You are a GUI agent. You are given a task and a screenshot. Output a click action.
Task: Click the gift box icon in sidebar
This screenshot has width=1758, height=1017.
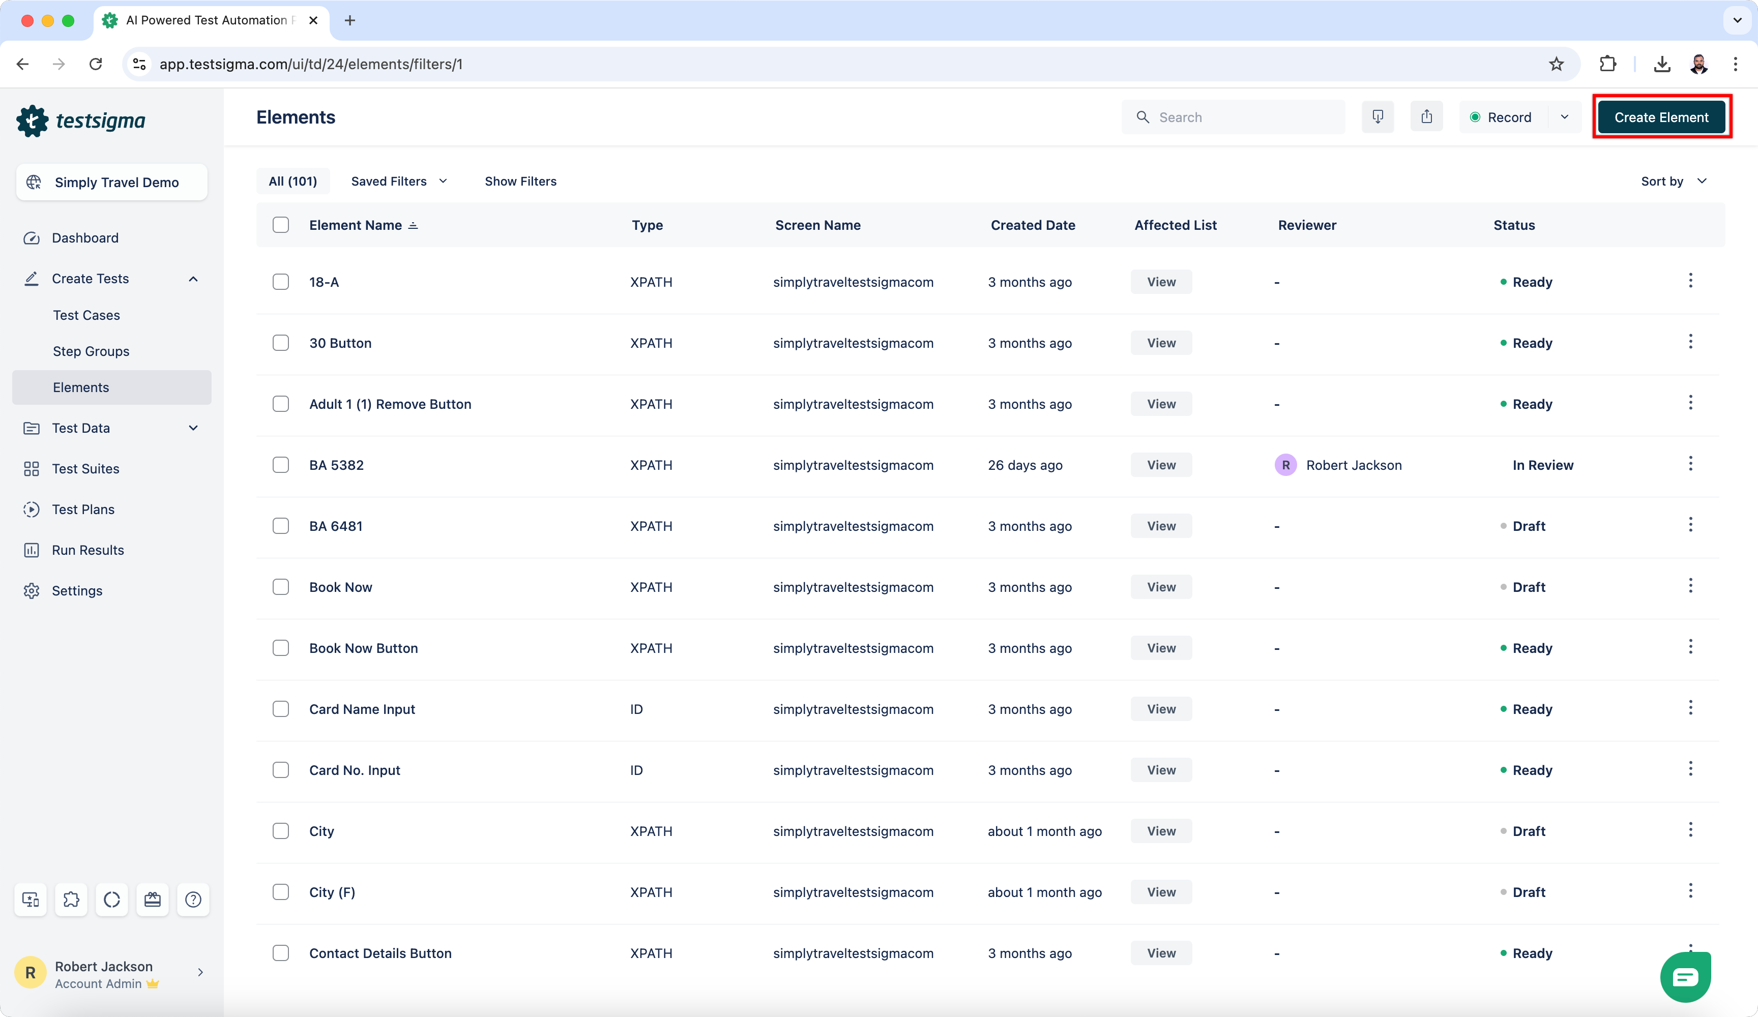pyautogui.click(x=152, y=899)
